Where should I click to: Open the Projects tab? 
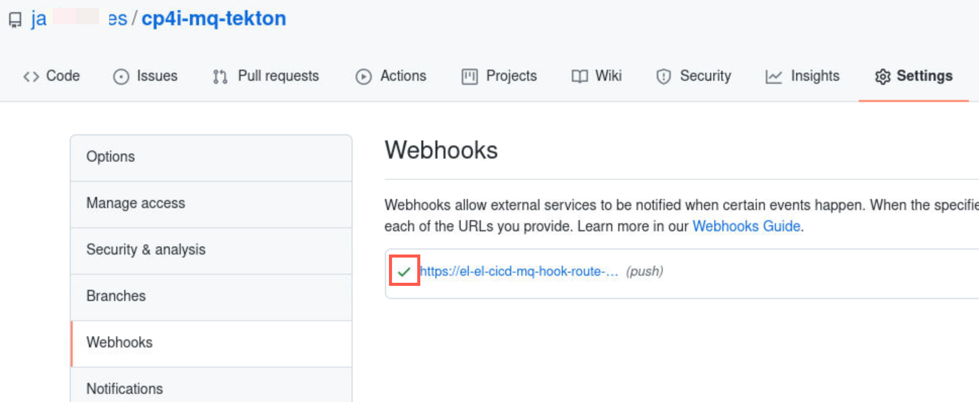click(x=499, y=76)
